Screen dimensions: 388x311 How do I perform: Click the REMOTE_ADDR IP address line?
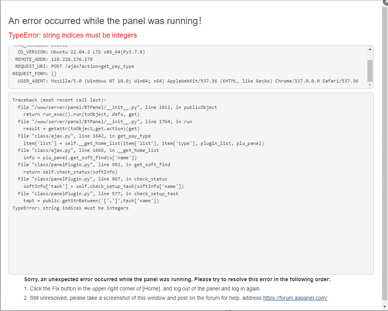54,59
